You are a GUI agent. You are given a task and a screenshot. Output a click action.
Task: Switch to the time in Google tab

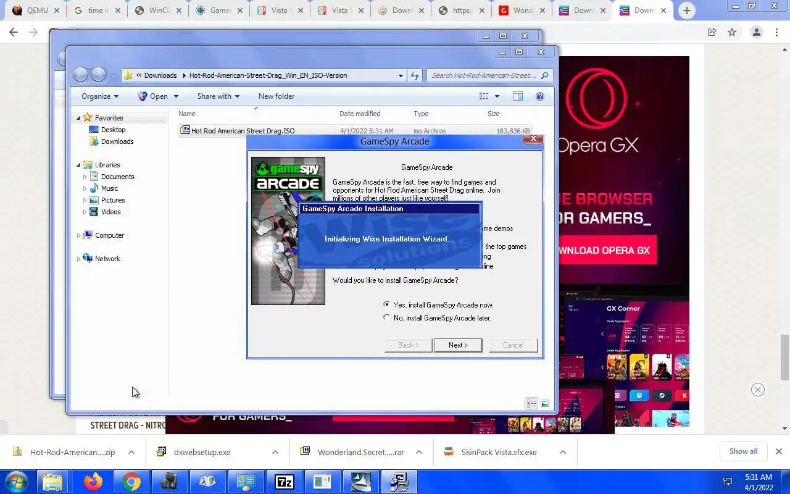(96, 10)
